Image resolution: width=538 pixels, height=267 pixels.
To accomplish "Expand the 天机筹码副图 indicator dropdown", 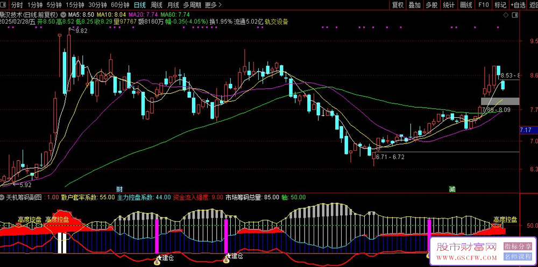I will tap(2, 198).
